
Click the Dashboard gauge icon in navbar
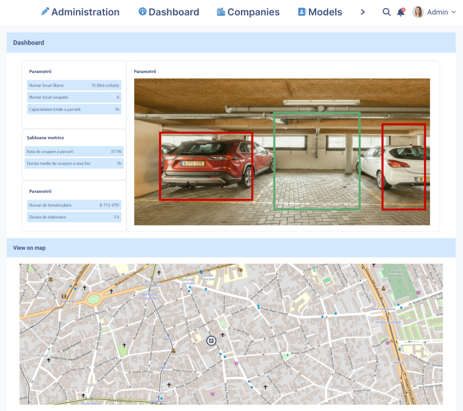(x=142, y=12)
